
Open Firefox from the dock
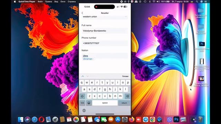[x=132, y=120]
